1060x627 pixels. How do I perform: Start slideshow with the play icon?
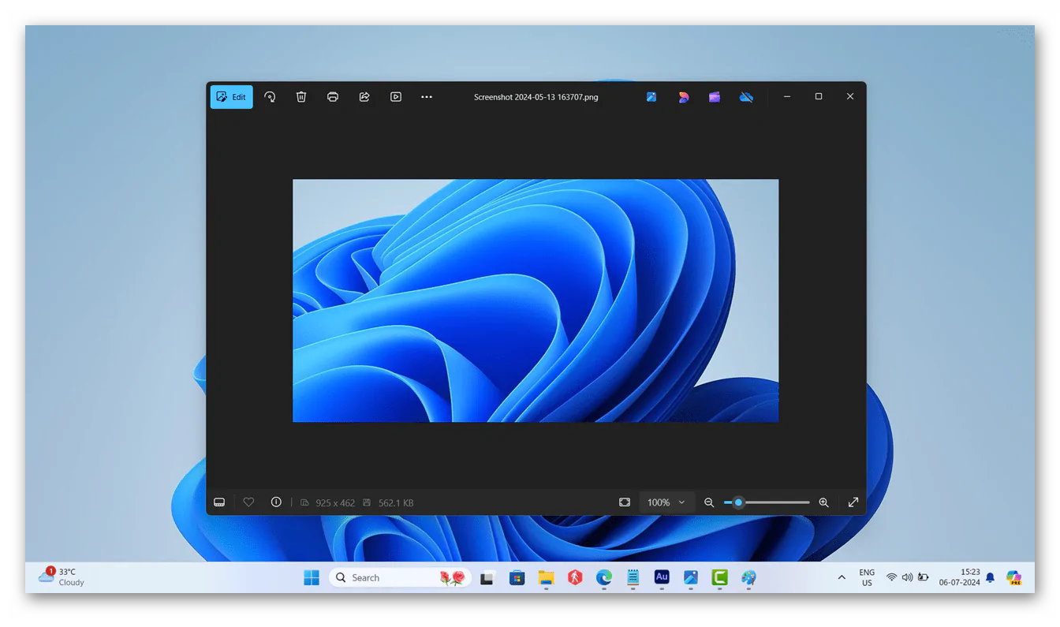(396, 97)
